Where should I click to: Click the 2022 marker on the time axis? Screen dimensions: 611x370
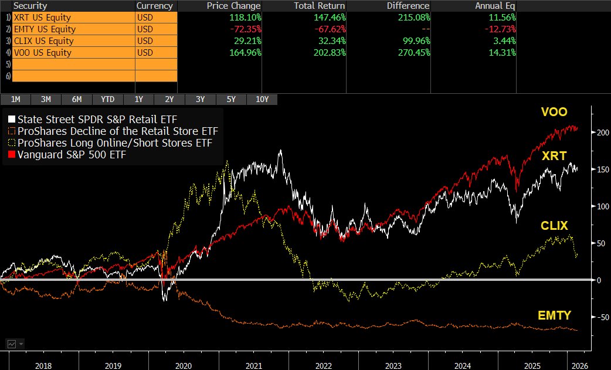point(324,365)
